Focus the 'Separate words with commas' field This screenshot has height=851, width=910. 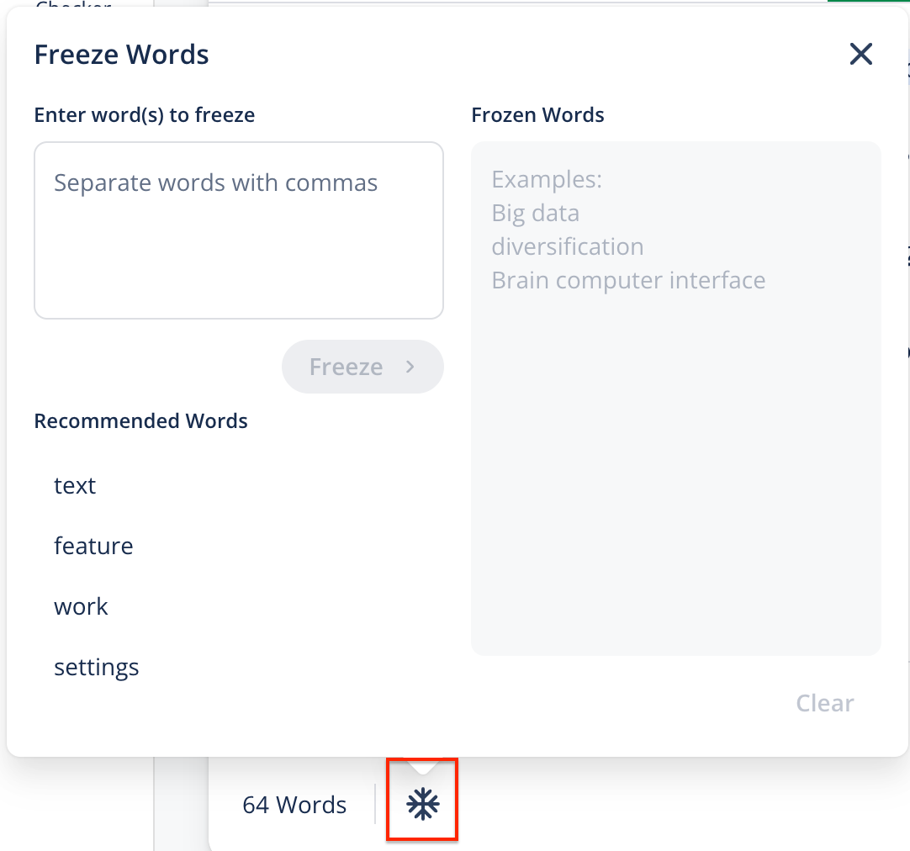(239, 230)
